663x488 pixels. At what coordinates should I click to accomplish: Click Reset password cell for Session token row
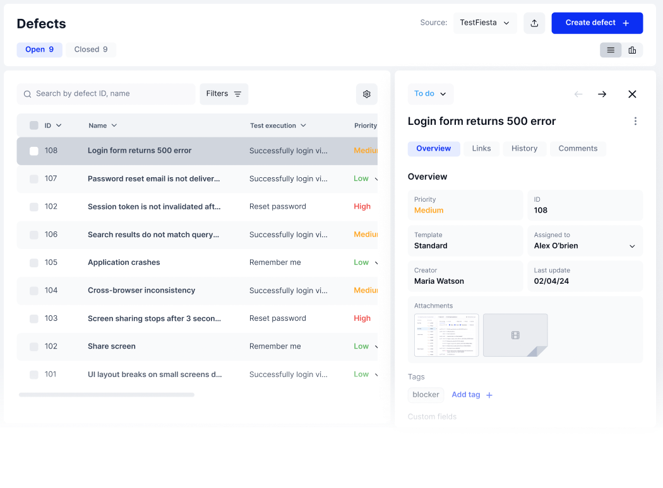click(277, 206)
